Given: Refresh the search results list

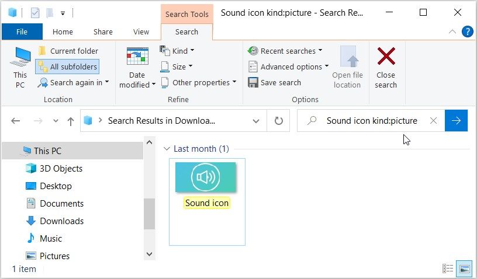Looking at the screenshot, I should point(279,121).
